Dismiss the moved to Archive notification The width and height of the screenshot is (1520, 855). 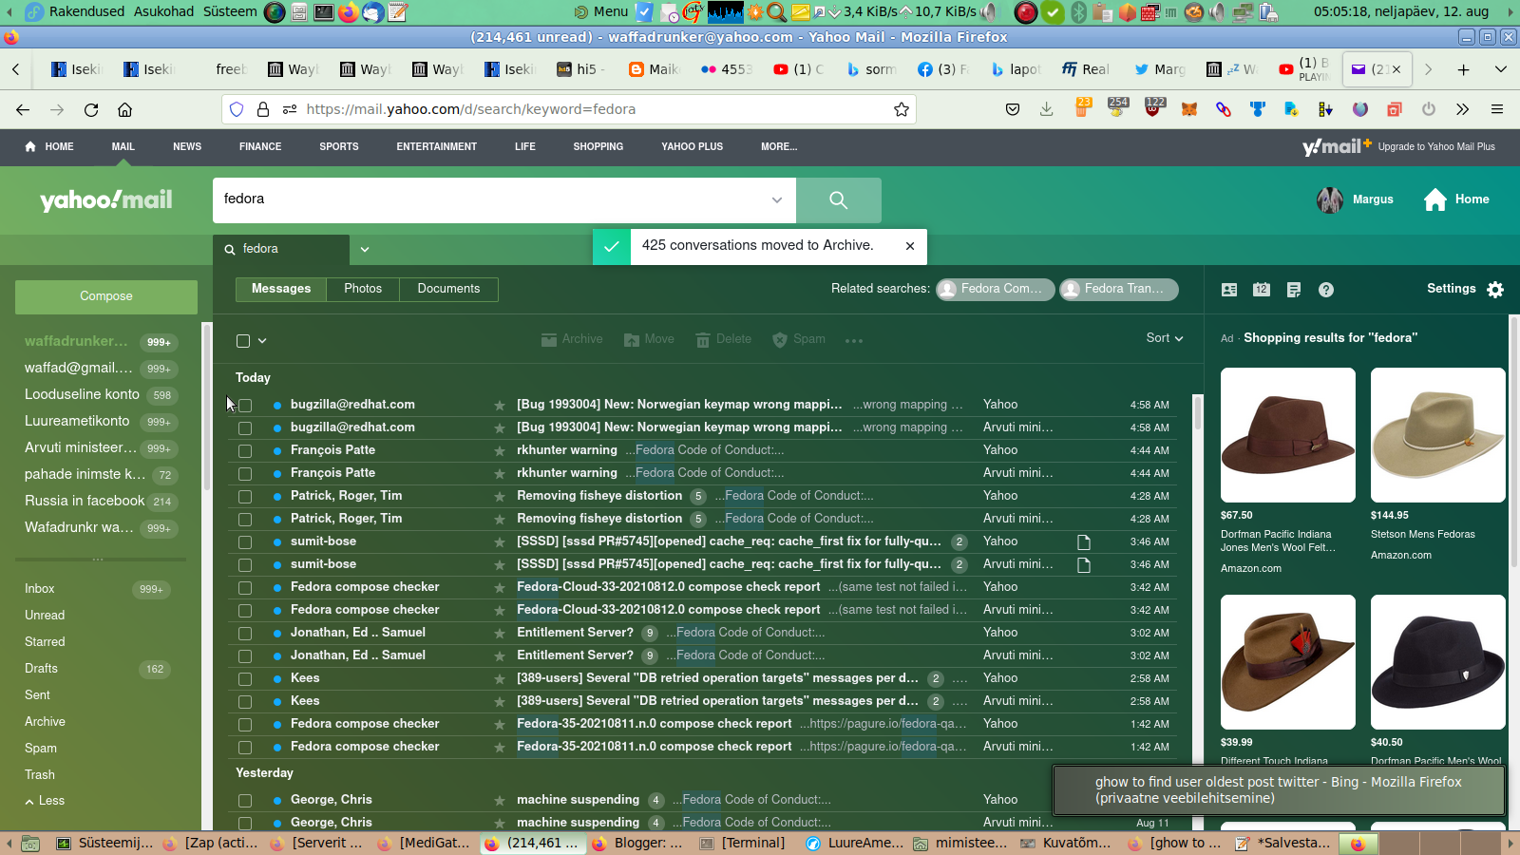click(x=910, y=246)
